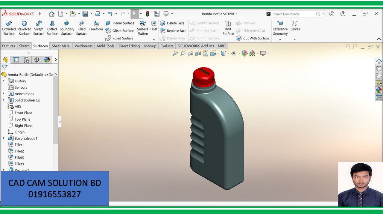Click the Home icon in the toolbar

click(51, 14)
